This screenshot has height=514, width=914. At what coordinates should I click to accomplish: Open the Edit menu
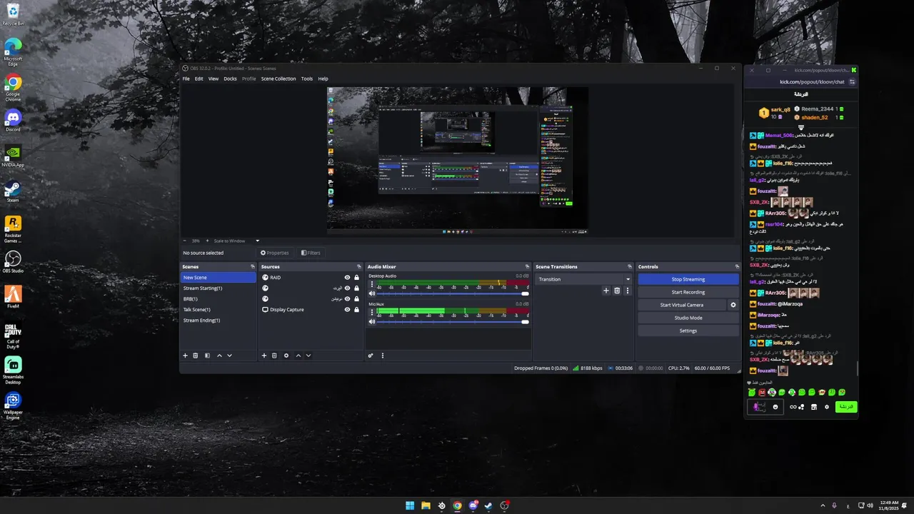(199, 79)
